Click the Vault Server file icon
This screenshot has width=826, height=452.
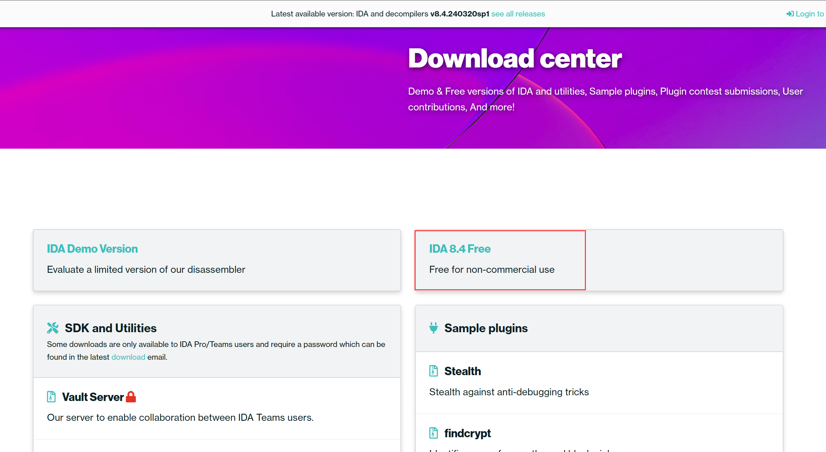pos(51,397)
